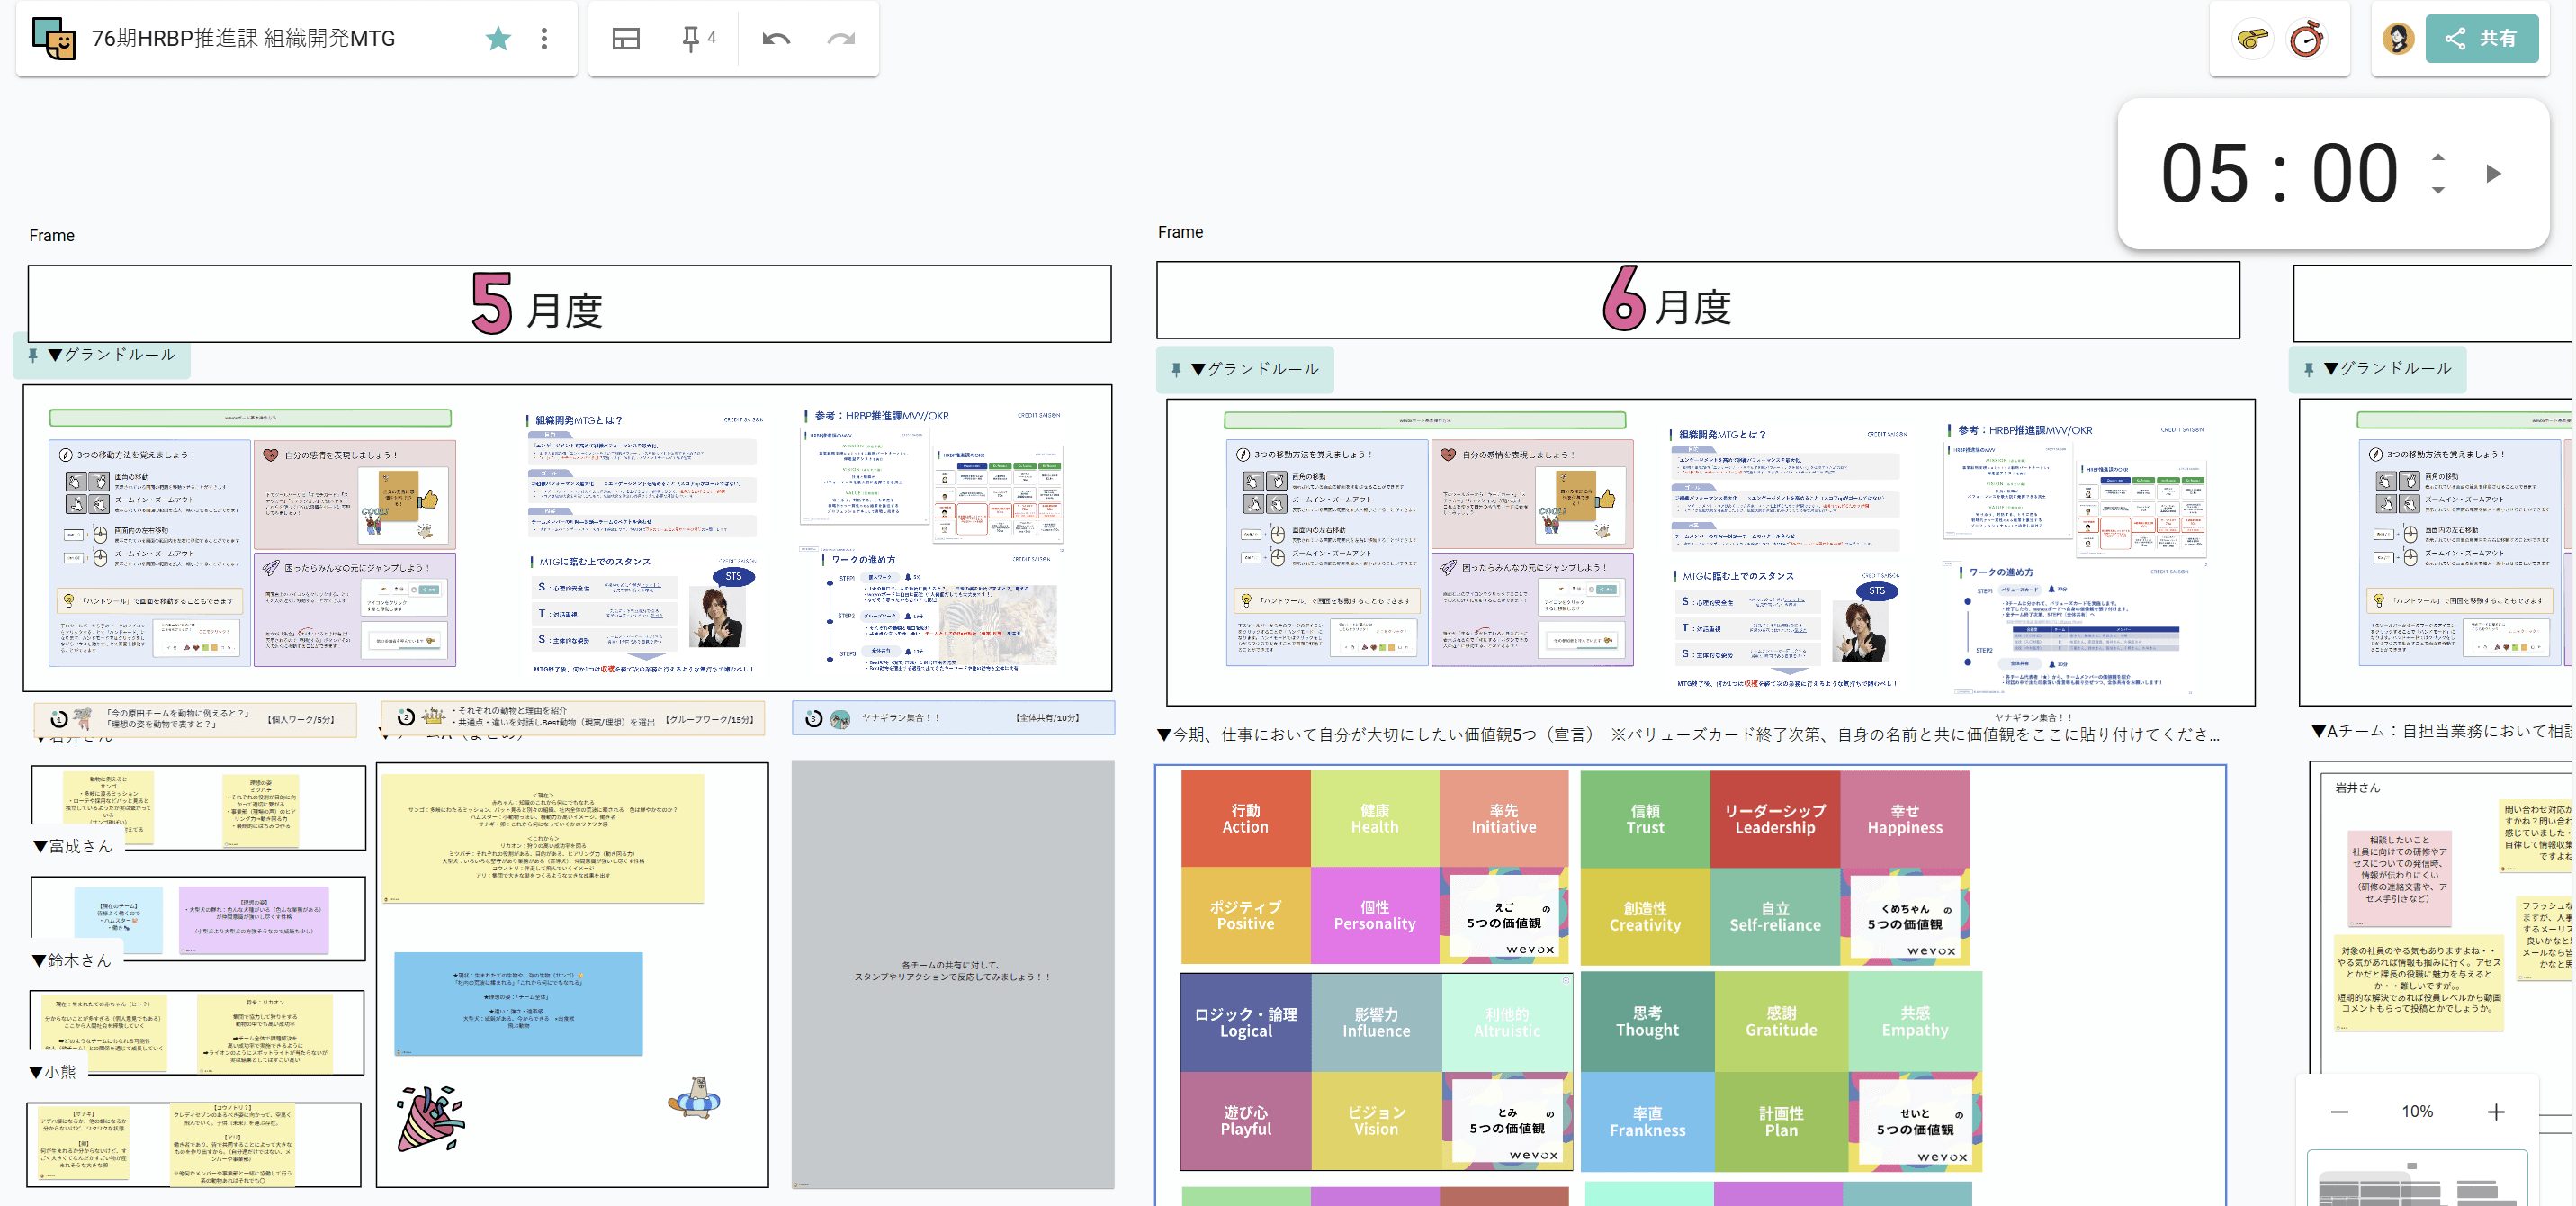Click the 10% zoom level

[2417, 1112]
